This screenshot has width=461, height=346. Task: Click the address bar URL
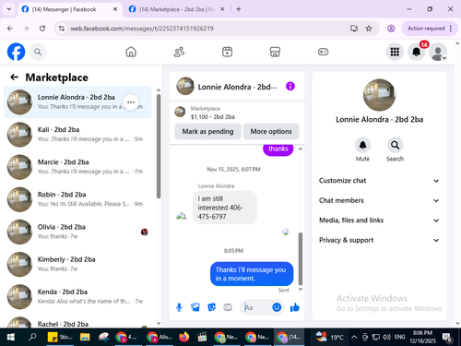142,29
